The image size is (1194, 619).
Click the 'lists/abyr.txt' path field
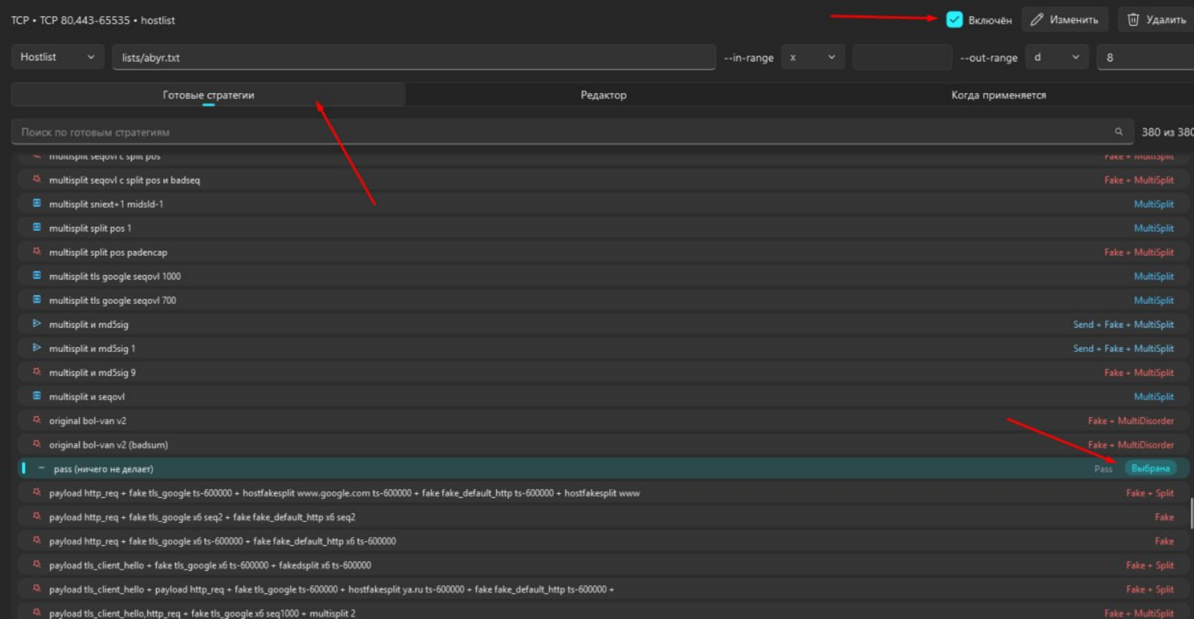pos(414,58)
